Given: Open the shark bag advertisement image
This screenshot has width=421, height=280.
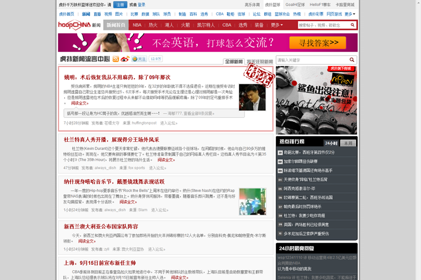Looking at the screenshot, I should coord(316,99).
